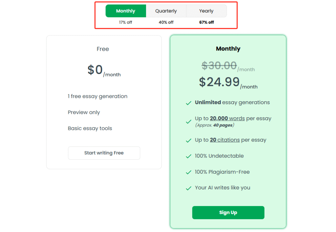Click the 17% off discount label
Screen dimensions: 336x232
[126, 22]
